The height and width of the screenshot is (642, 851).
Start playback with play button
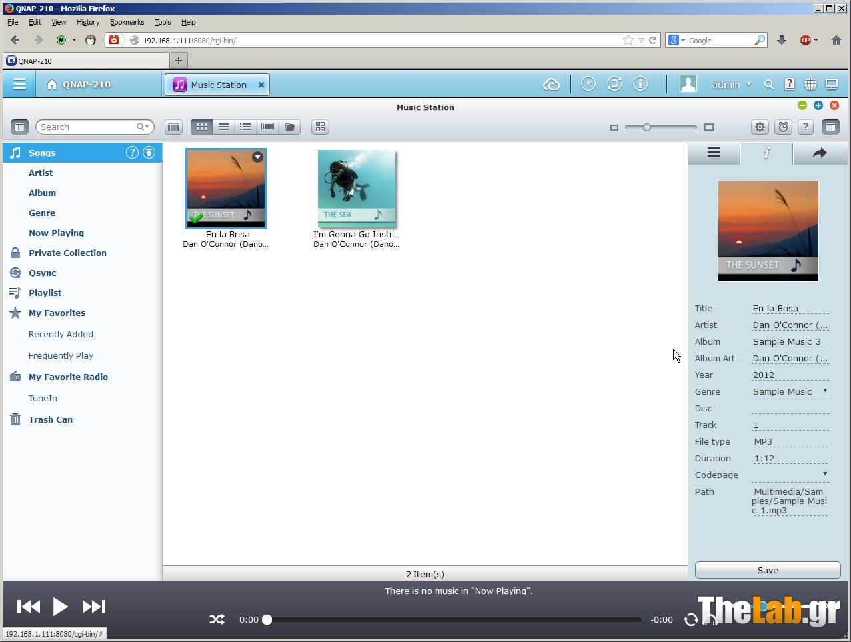(x=60, y=606)
